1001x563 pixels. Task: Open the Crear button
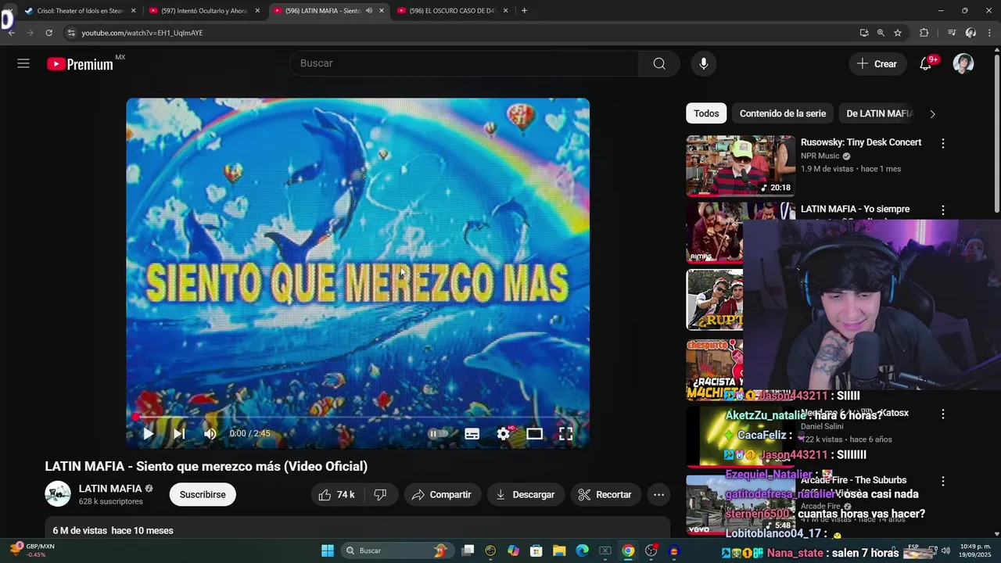pos(877,64)
